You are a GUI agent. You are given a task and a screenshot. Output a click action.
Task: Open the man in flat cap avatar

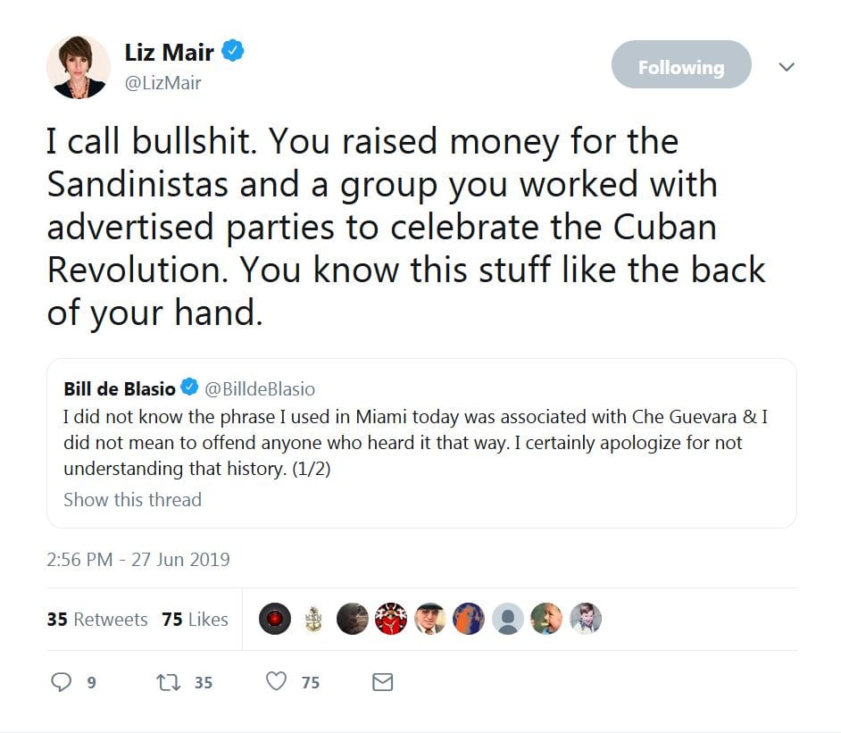430,619
